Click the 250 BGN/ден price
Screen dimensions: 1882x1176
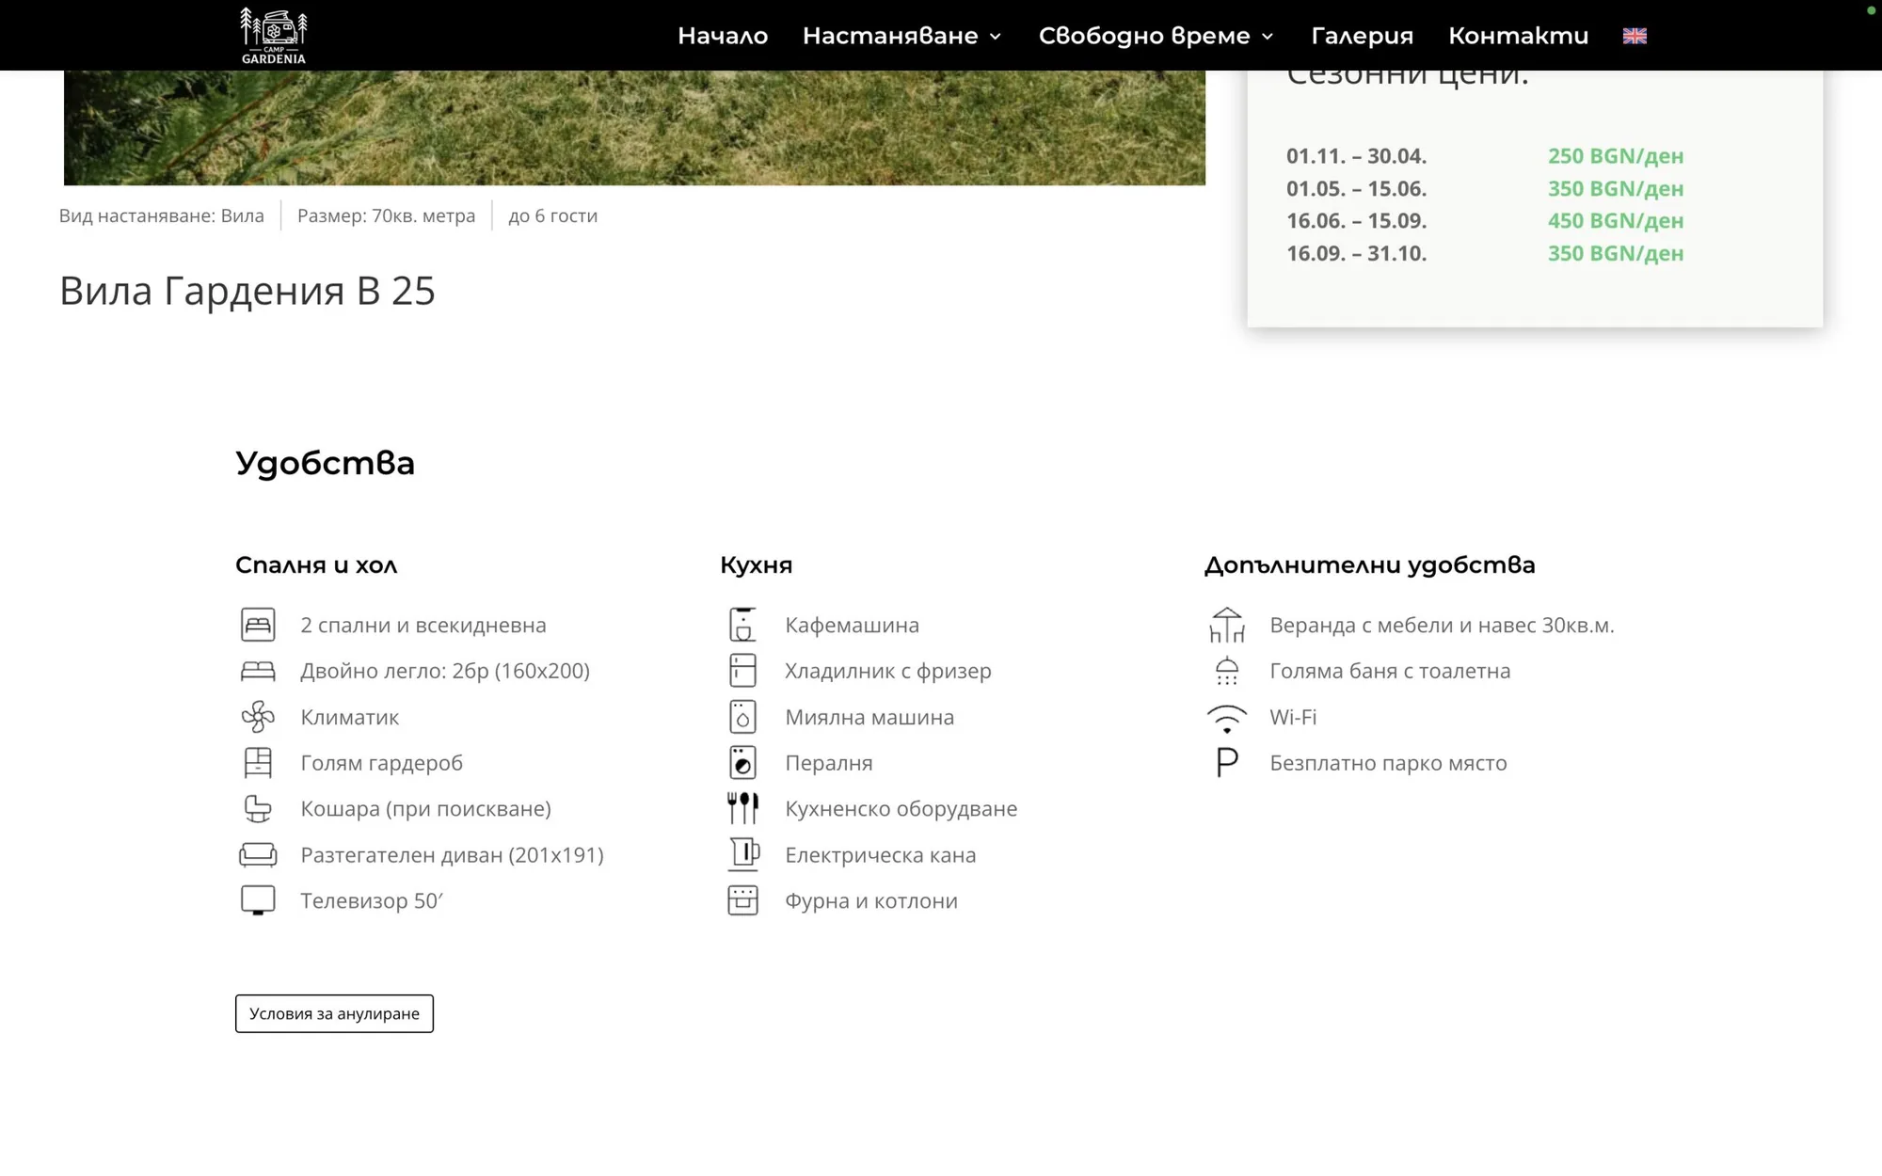[1616, 155]
